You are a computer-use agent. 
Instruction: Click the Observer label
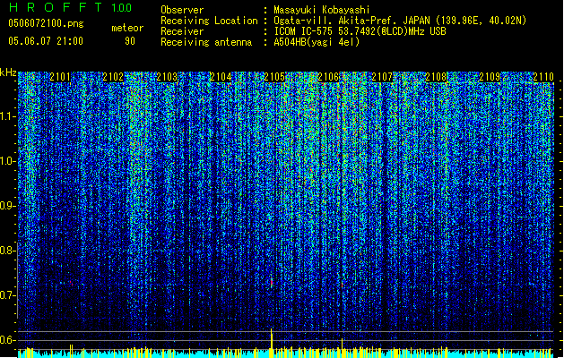point(182,10)
